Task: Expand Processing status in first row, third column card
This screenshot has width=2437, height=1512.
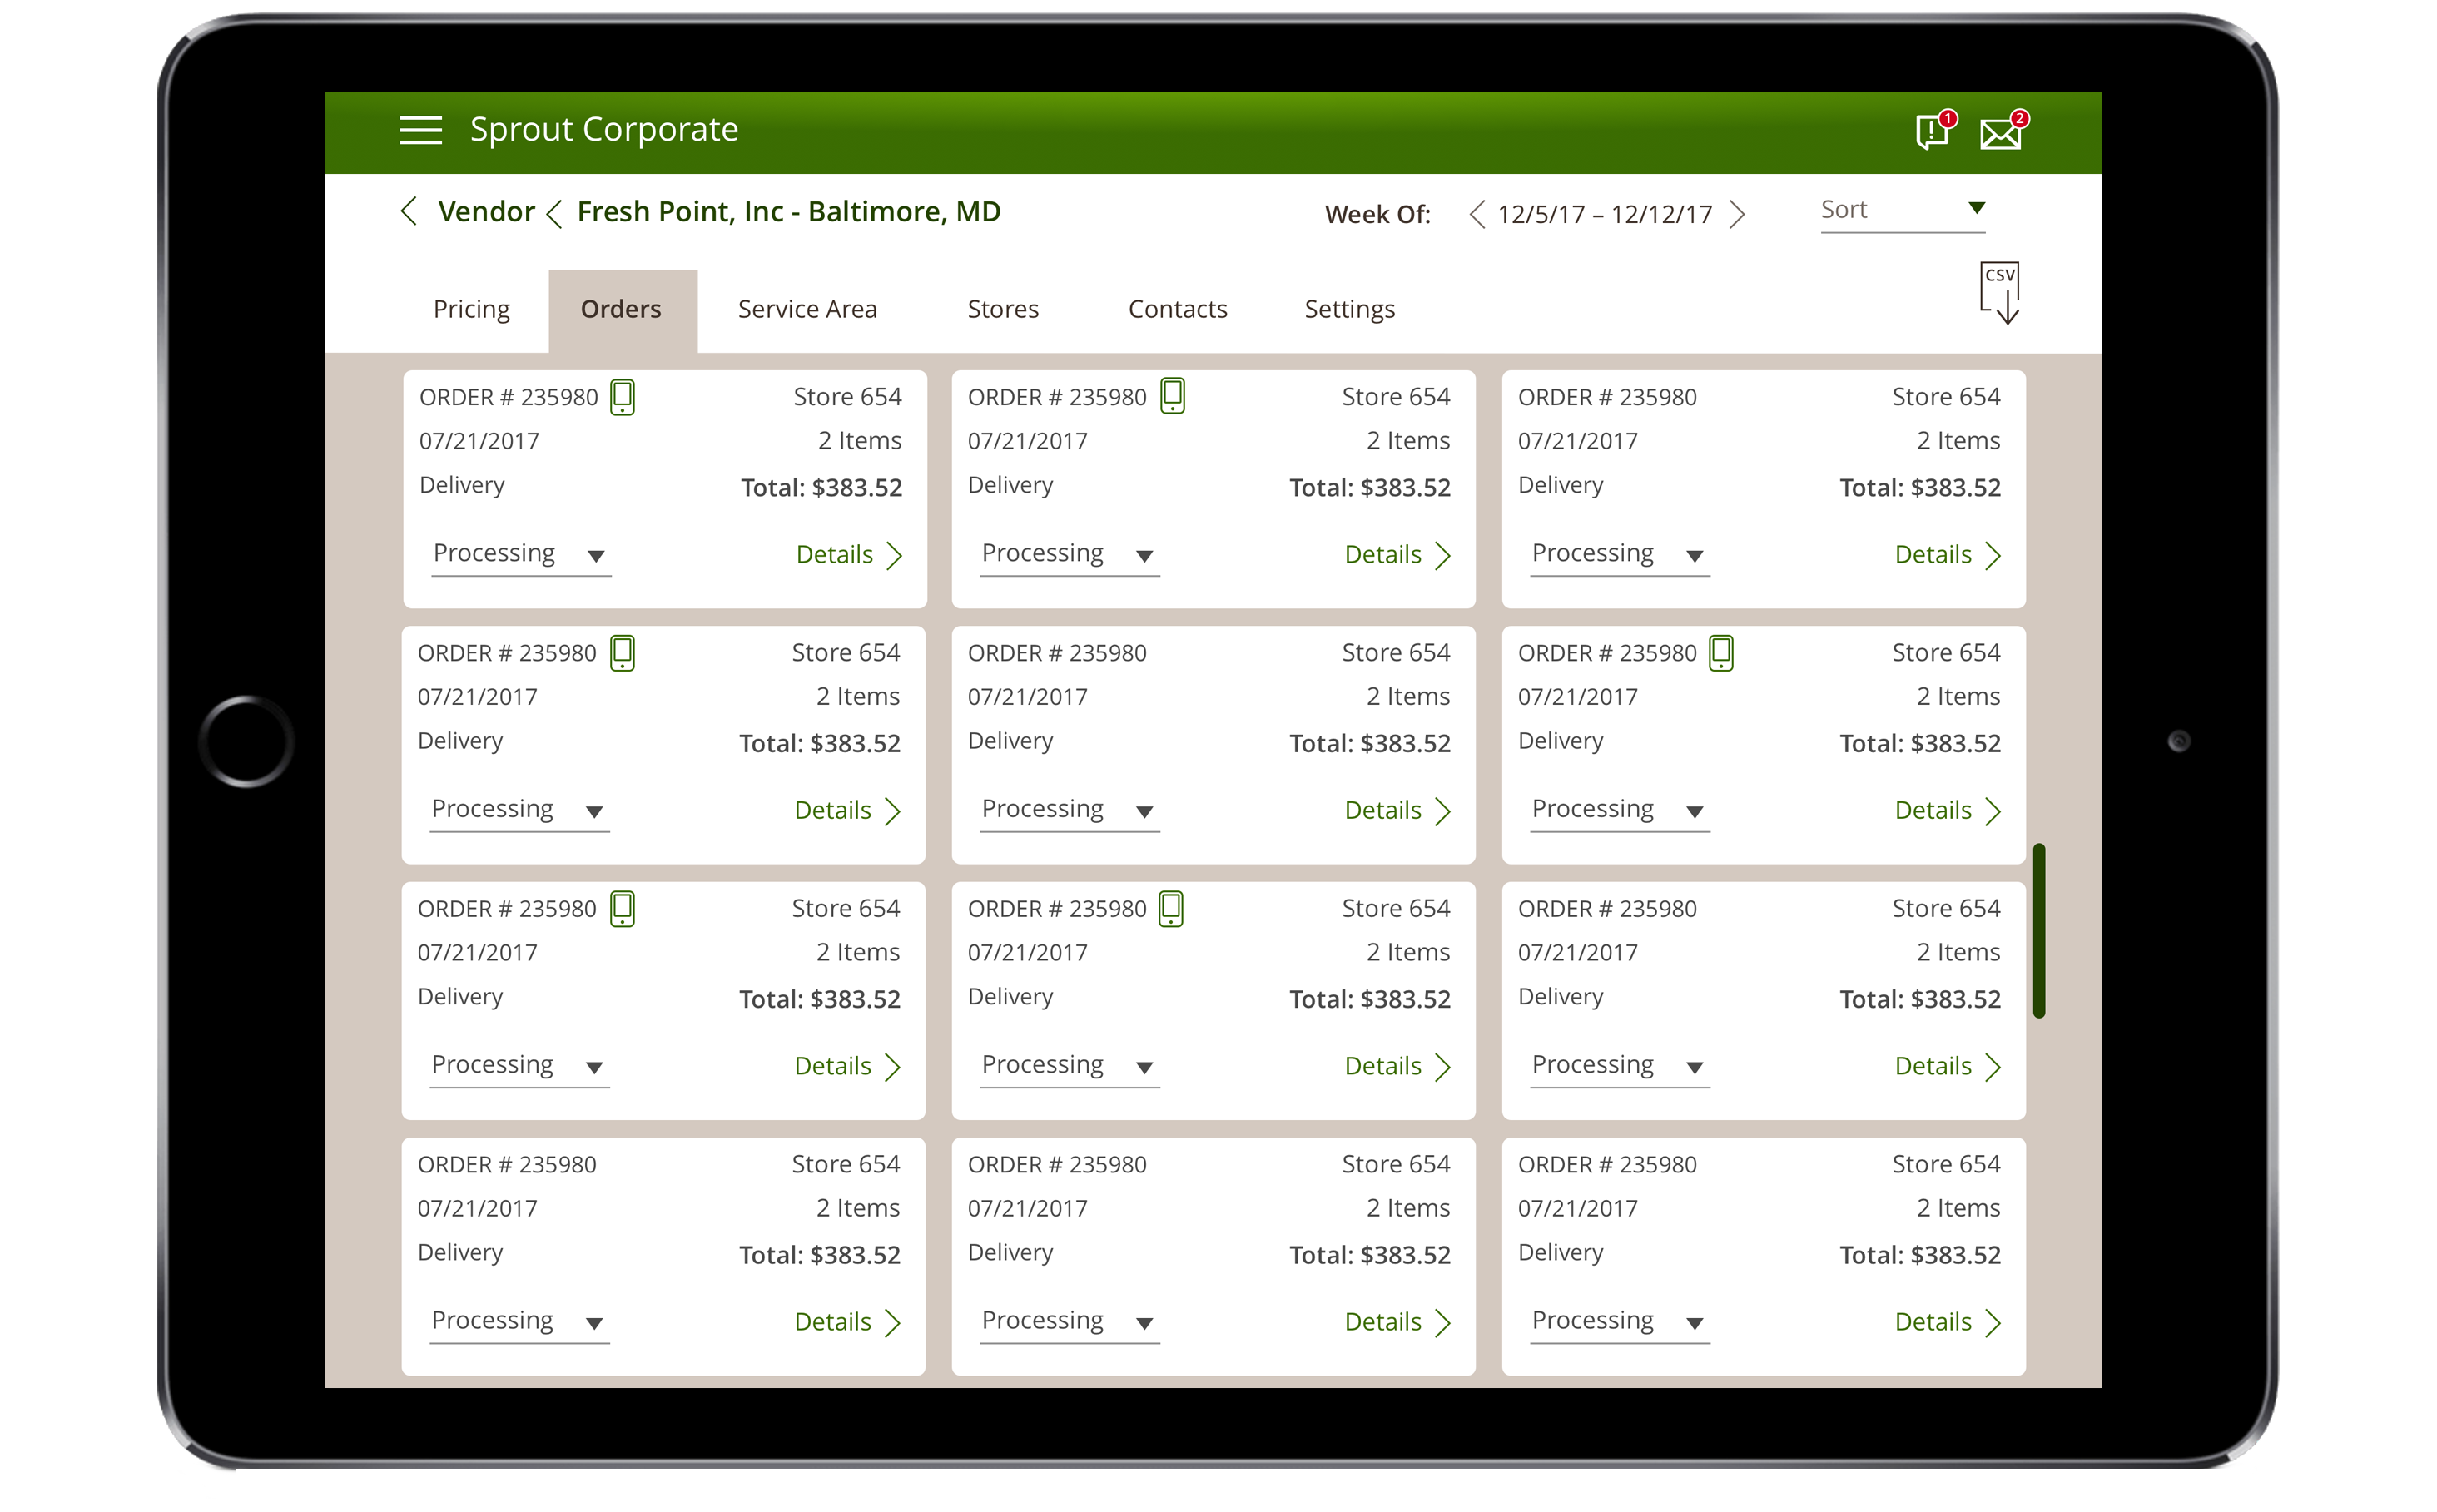Action: (x=1619, y=555)
